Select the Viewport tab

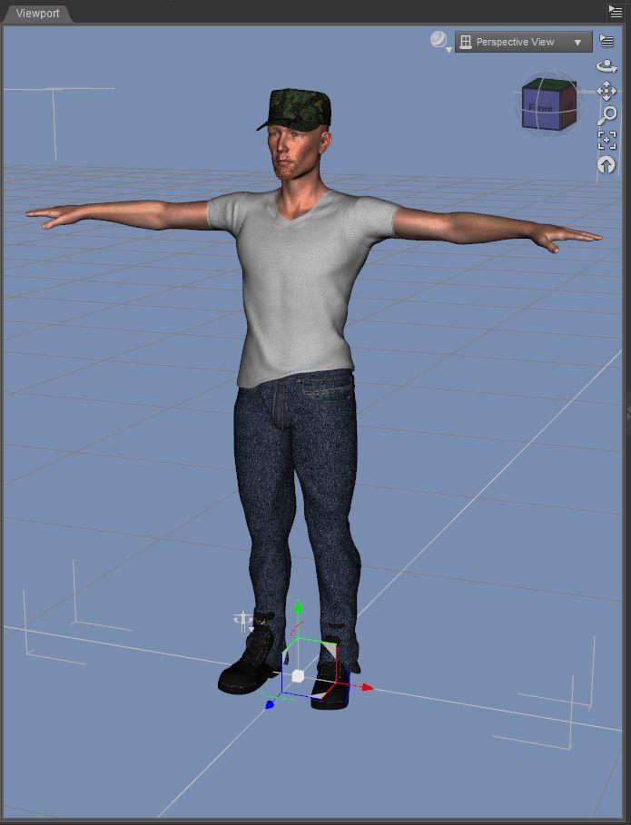(x=37, y=13)
